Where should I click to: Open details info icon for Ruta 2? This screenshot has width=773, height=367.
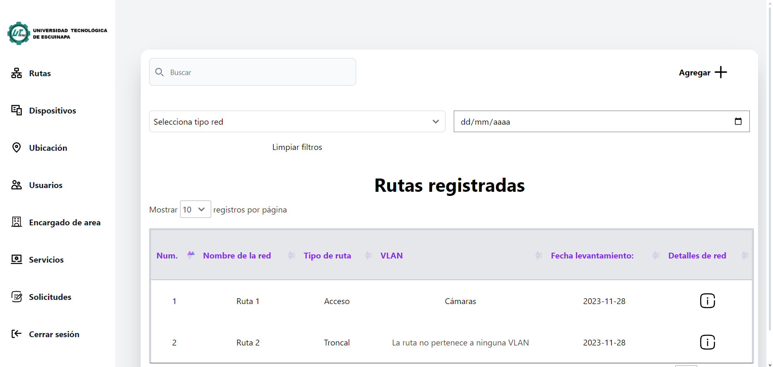tap(707, 342)
